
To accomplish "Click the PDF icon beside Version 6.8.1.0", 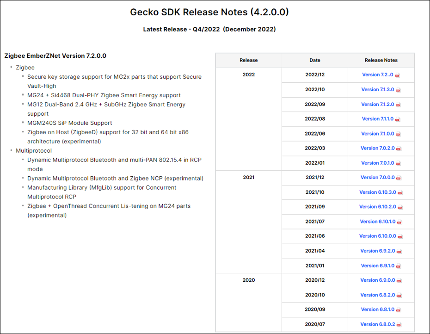I will (398, 310).
